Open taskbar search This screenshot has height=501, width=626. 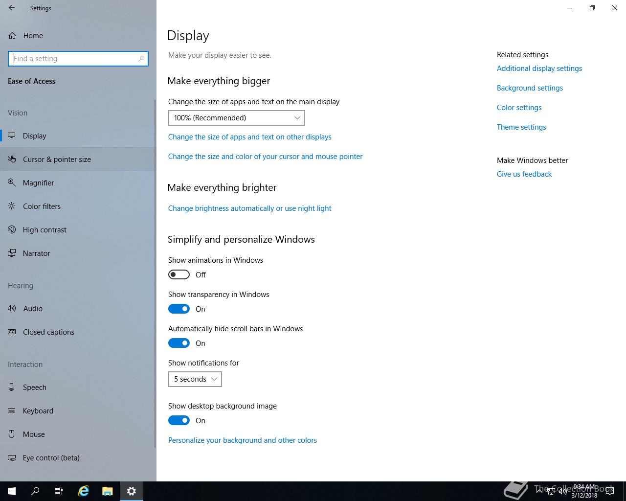(x=35, y=491)
